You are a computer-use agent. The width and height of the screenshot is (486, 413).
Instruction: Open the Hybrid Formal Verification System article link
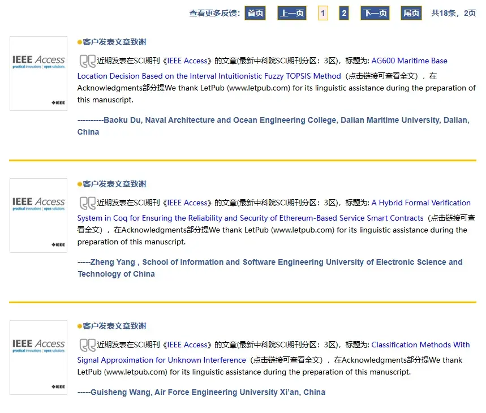[421, 203]
